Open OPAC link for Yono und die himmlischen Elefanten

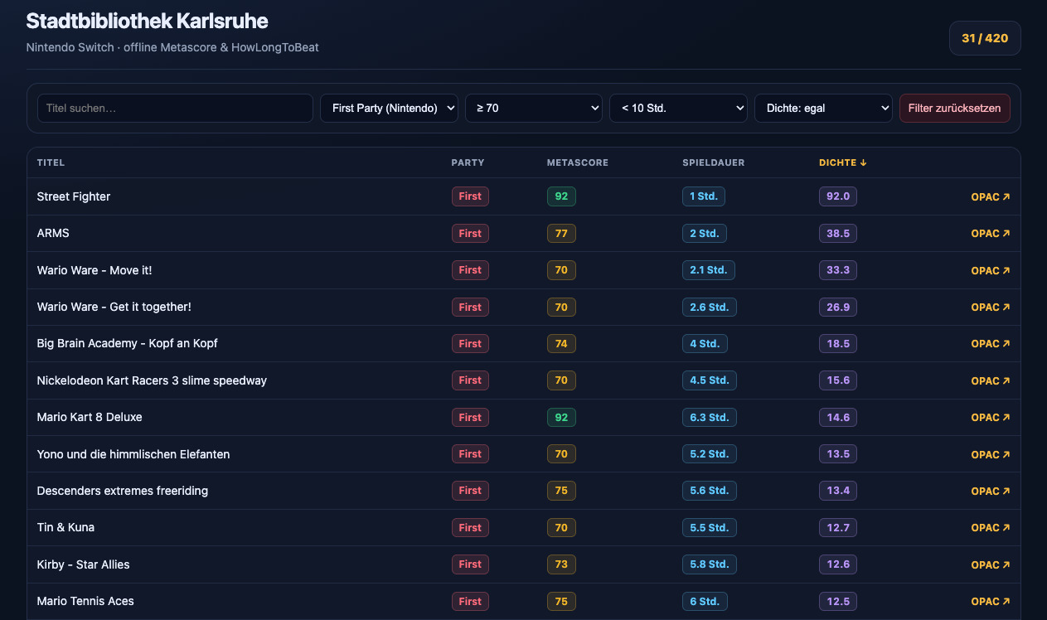pyautogui.click(x=991, y=454)
